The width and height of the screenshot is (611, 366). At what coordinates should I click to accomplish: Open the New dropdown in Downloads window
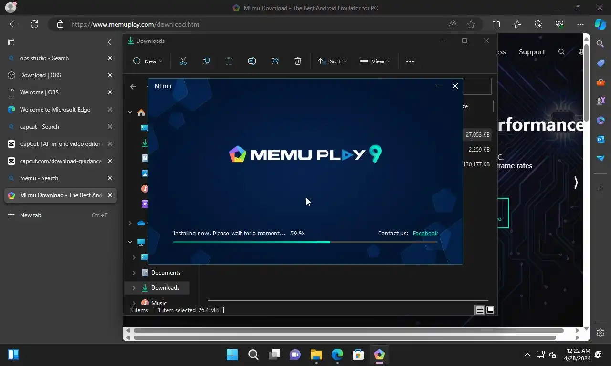pyautogui.click(x=148, y=61)
